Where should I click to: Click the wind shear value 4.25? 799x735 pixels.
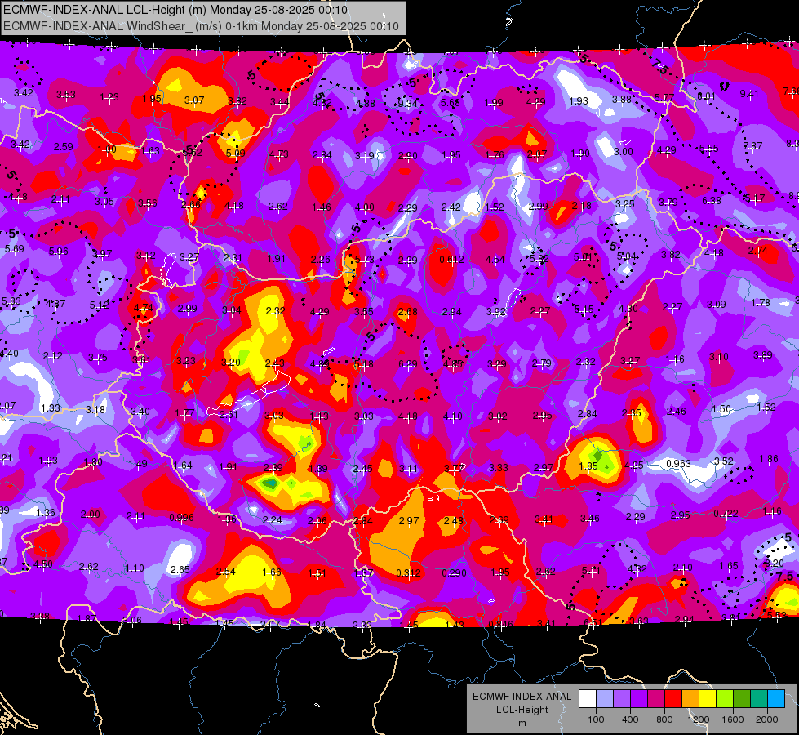(x=633, y=465)
